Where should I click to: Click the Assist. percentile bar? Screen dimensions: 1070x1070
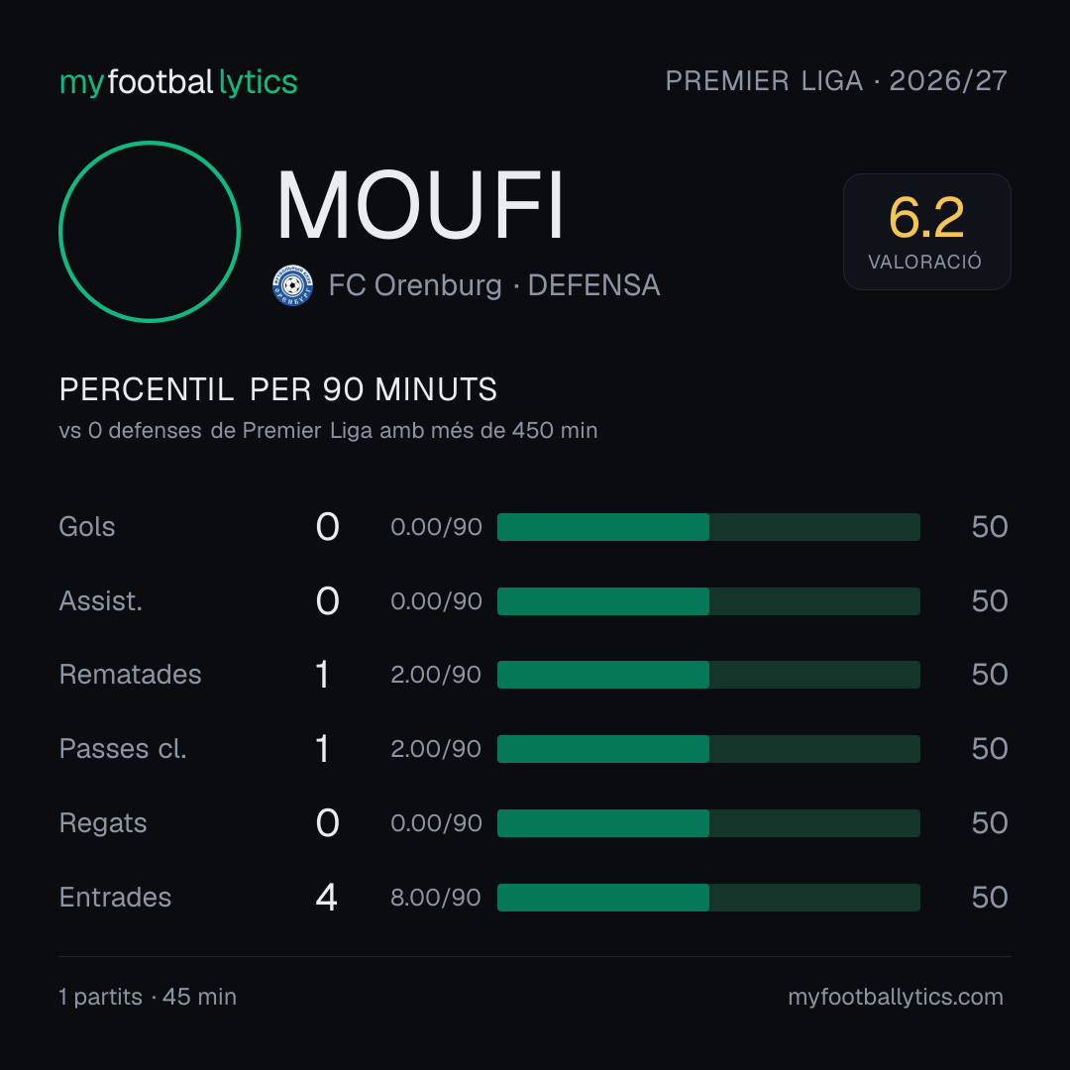[708, 601]
